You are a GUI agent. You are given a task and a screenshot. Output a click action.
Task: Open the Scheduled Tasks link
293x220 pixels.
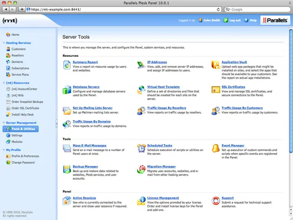tap(160, 145)
